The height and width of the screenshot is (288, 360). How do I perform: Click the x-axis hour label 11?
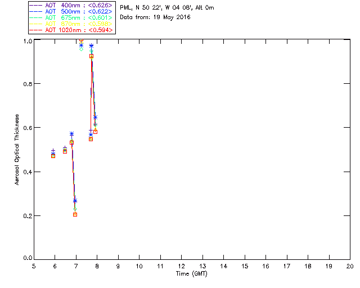pos(160,266)
